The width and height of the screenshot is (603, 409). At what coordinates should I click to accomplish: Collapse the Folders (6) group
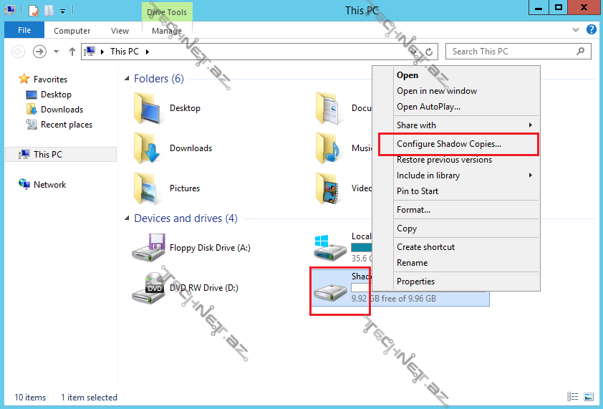coord(127,79)
